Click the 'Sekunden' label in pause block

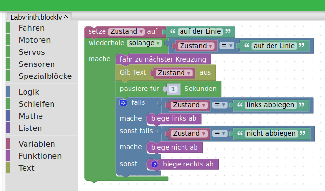pos(200,89)
